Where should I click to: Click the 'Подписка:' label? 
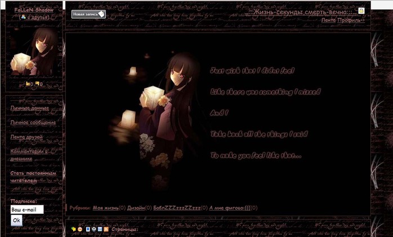pyautogui.click(x=24, y=201)
